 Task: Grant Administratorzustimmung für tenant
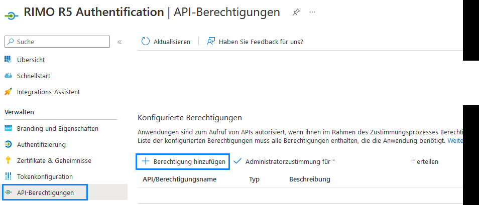click(341, 162)
